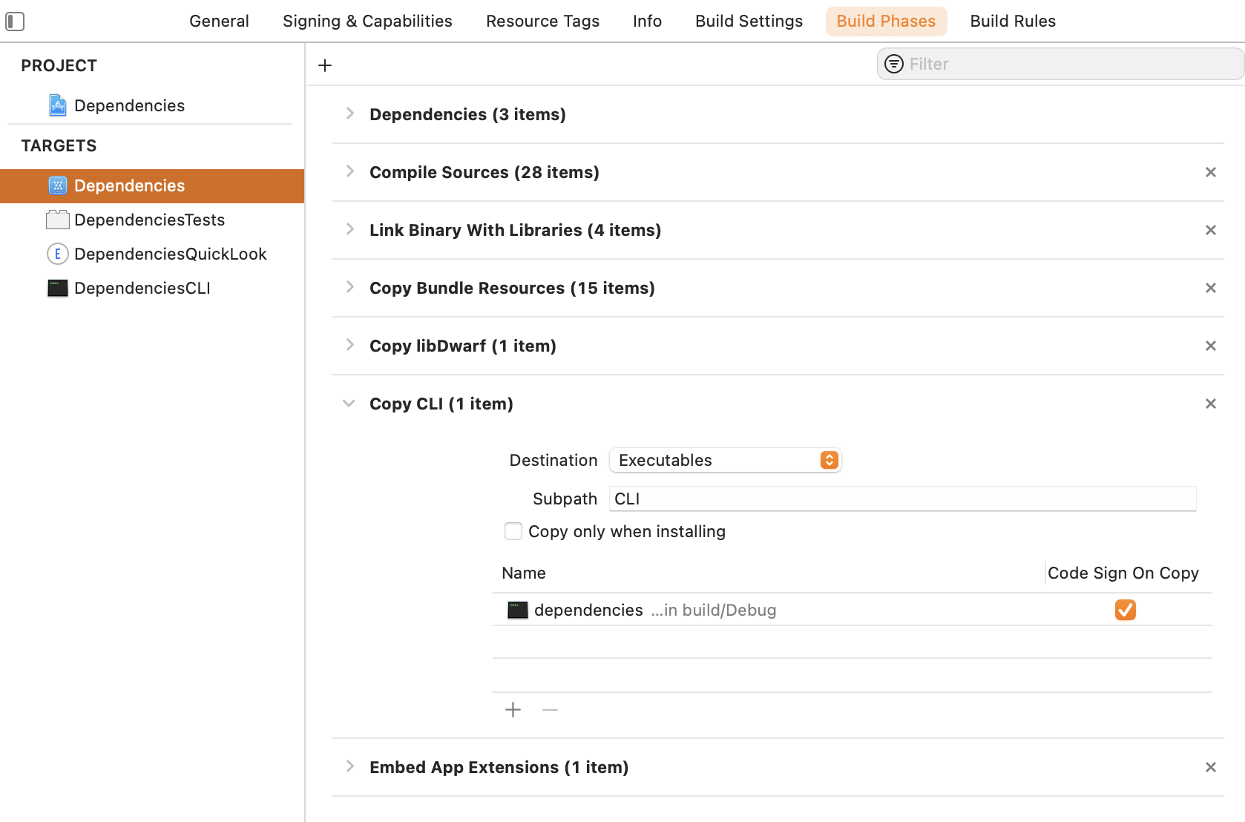The width and height of the screenshot is (1245, 822).
Task: Toggle the navigator sidebar panel icon
Action: click(x=15, y=22)
